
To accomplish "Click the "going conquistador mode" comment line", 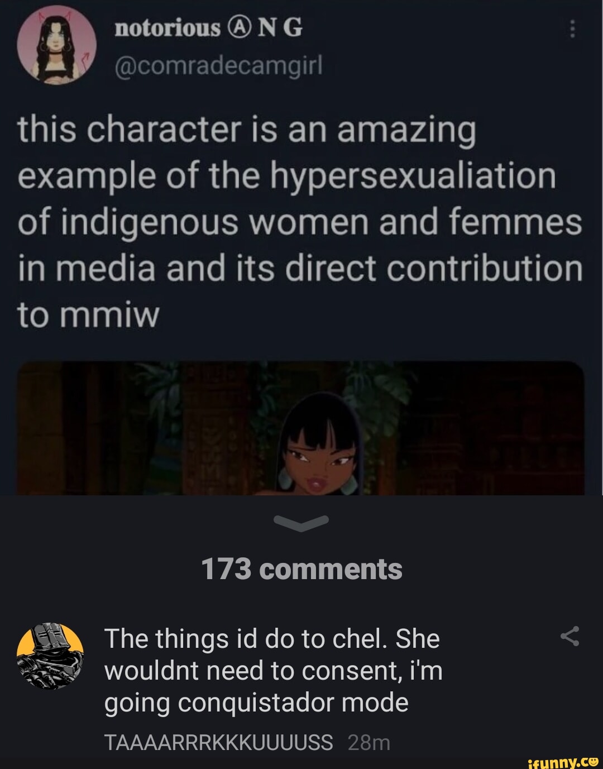I will [x=256, y=702].
